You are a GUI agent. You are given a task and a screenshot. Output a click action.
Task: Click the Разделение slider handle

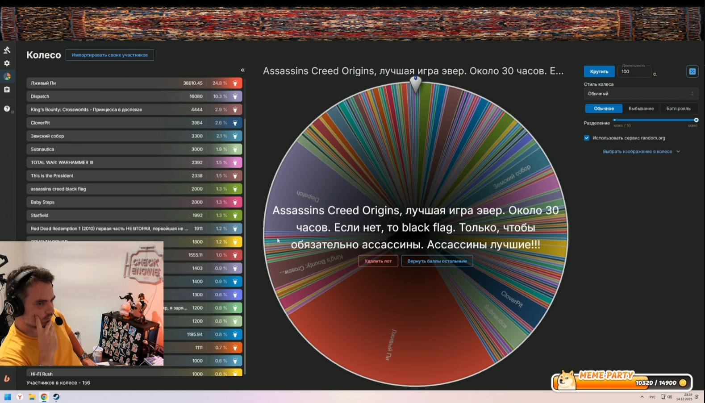(x=696, y=120)
